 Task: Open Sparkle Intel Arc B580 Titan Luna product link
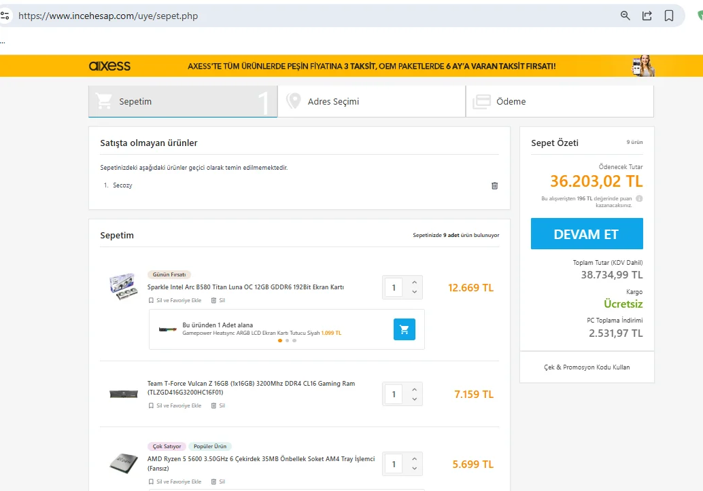click(245, 287)
